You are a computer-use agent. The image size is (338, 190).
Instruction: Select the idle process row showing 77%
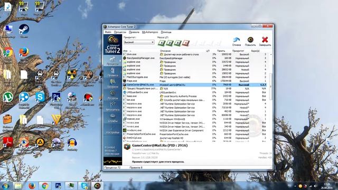(x=195, y=89)
